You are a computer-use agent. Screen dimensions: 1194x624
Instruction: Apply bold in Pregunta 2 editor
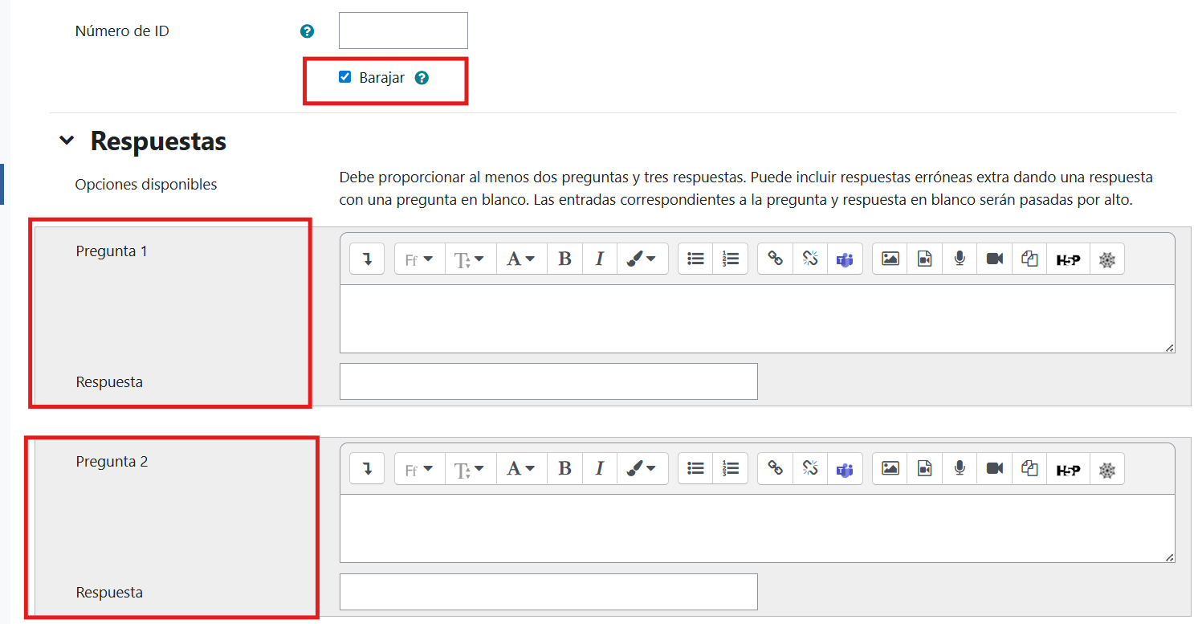click(x=564, y=469)
